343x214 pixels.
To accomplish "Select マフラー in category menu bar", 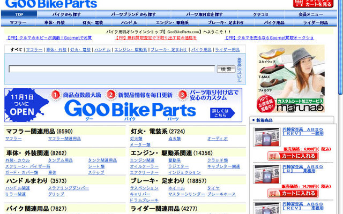I will click(x=18, y=22).
